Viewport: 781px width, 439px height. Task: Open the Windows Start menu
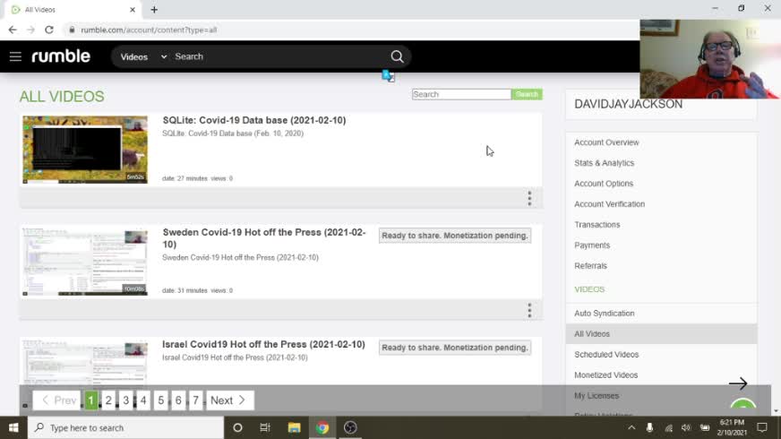point(13,427)
